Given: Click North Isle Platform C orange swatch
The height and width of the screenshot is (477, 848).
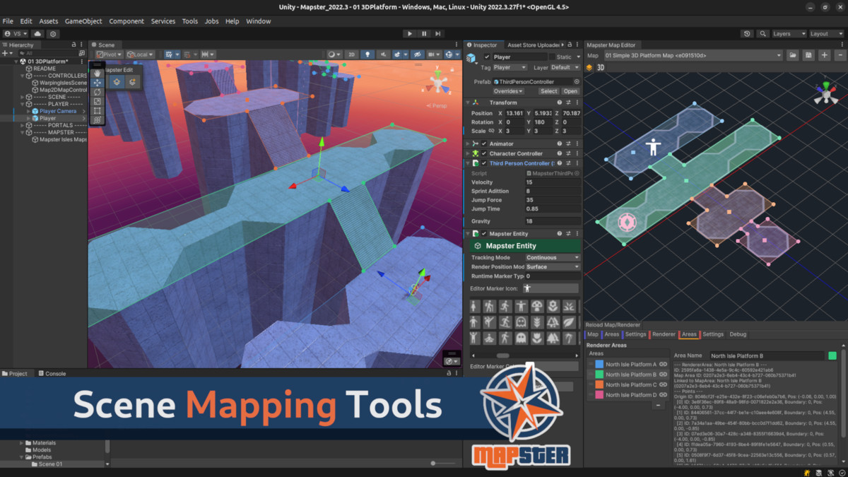Looking at the screenshot, I should pyautogui.click(x=599, y=384).
